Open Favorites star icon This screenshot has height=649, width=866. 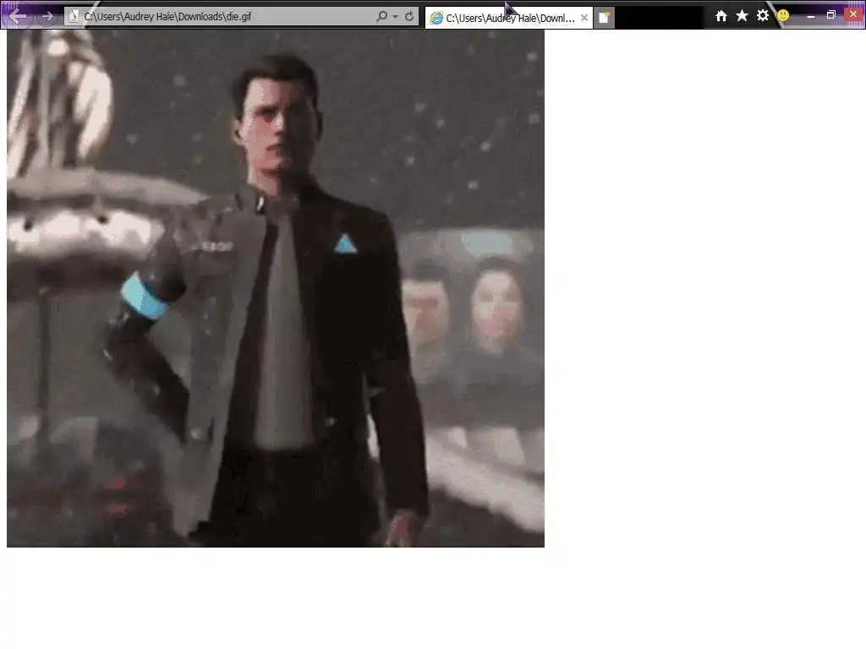742,16
